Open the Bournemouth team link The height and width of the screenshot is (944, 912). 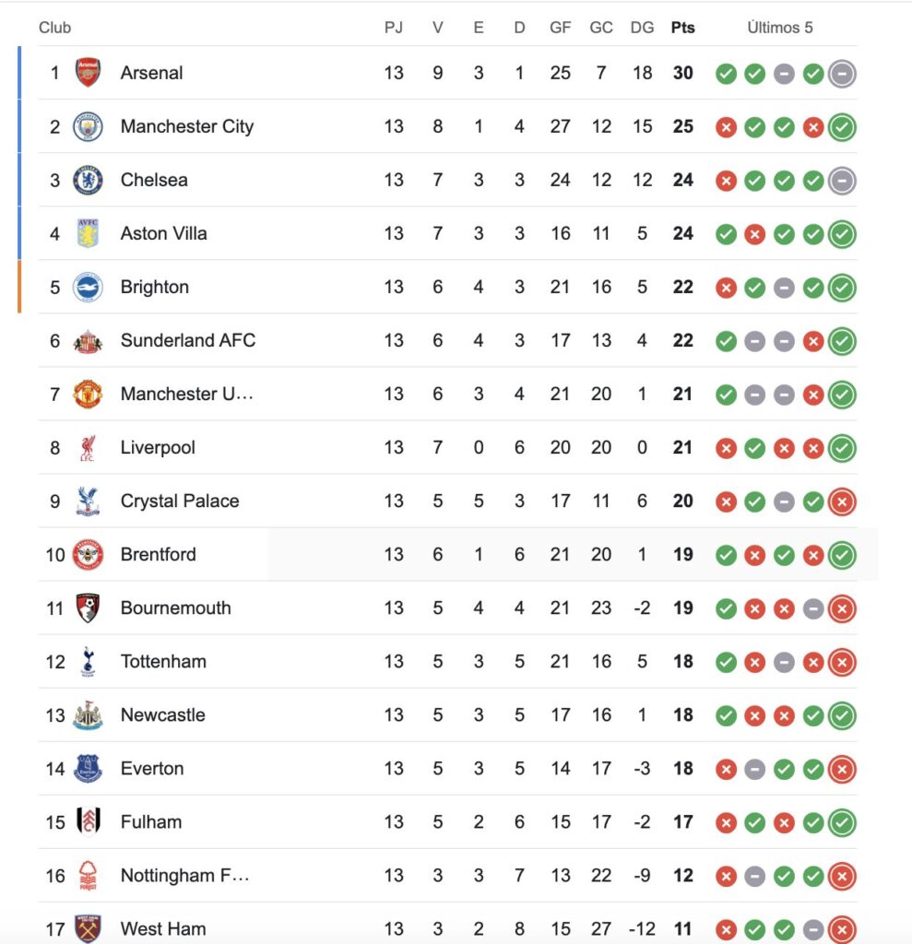point(175,608)
